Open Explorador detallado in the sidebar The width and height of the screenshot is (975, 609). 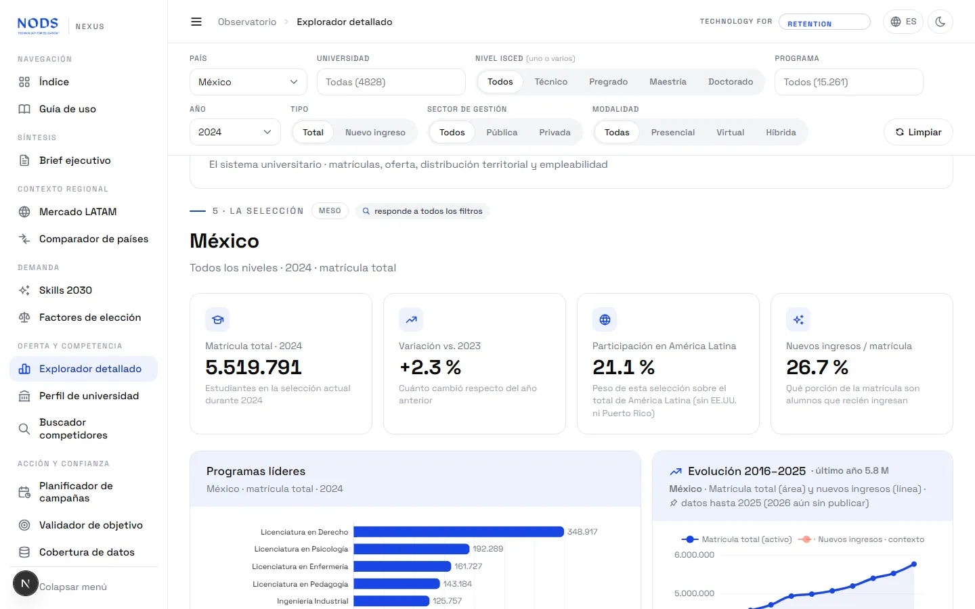pos(84,369)
